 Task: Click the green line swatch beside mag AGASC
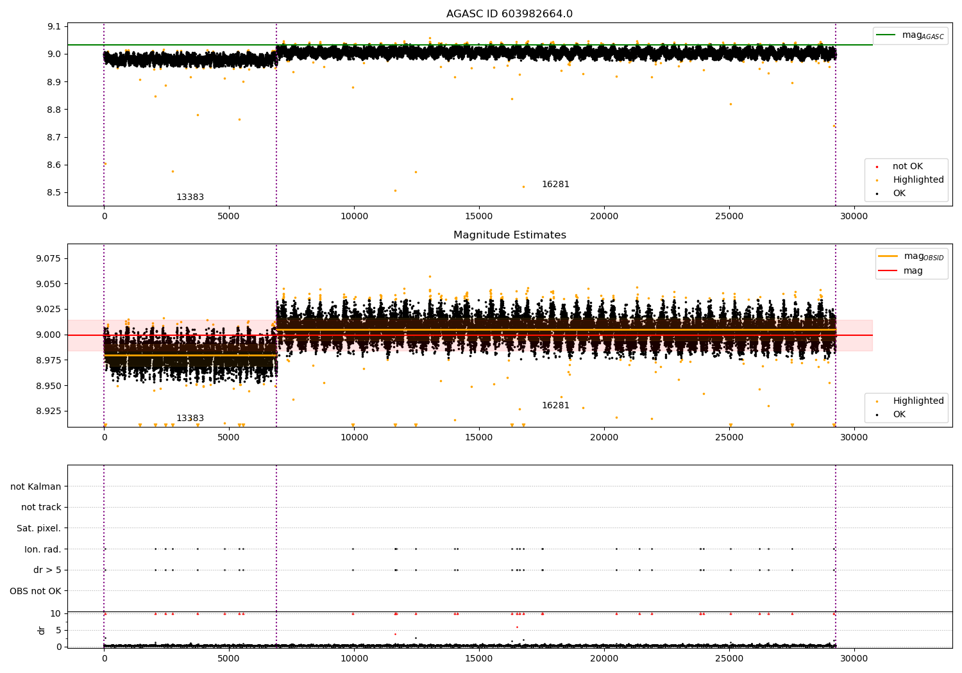[886, 35]
